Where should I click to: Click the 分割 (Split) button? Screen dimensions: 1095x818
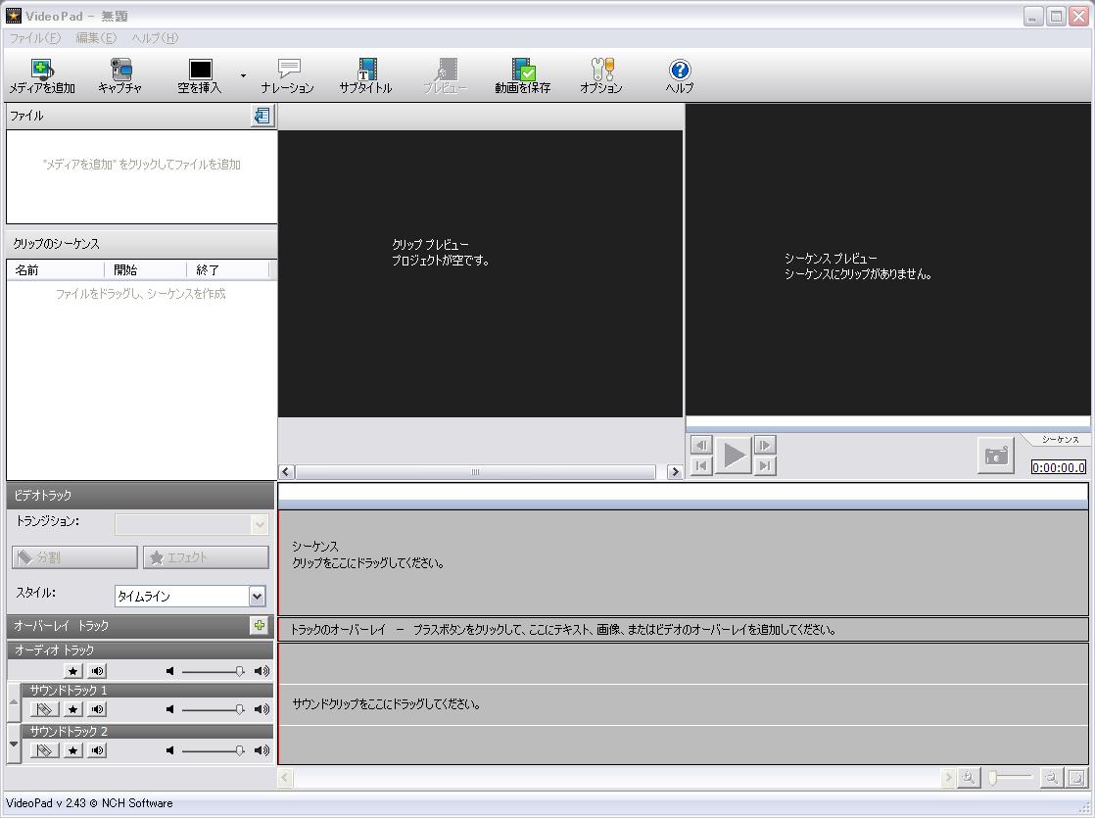pyautogui.click(x=74, y=557)
